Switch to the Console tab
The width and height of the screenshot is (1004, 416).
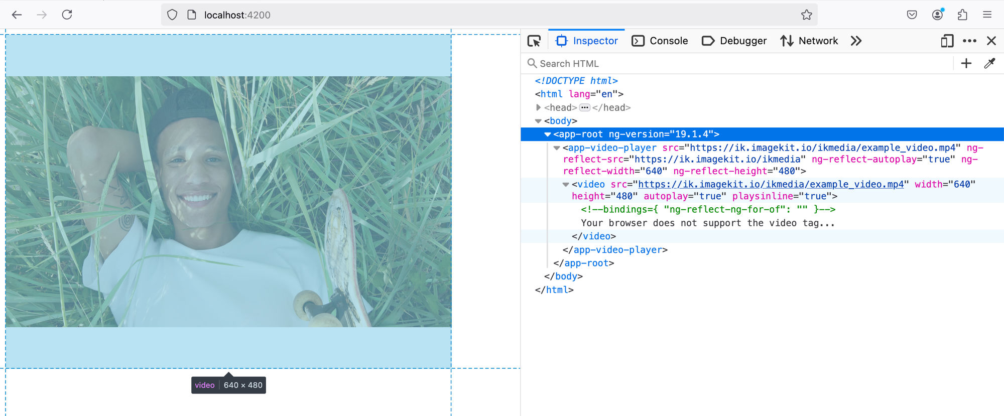[660, 41]
